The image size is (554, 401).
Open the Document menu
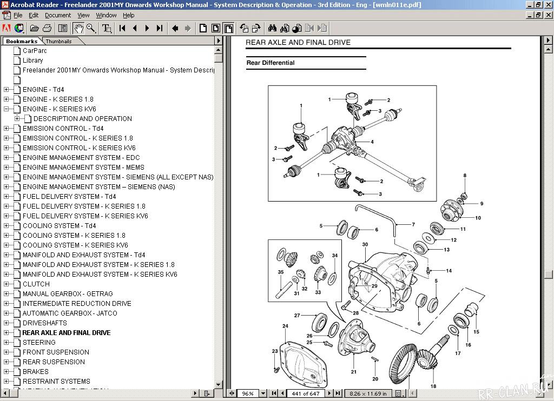pos(58,15)
